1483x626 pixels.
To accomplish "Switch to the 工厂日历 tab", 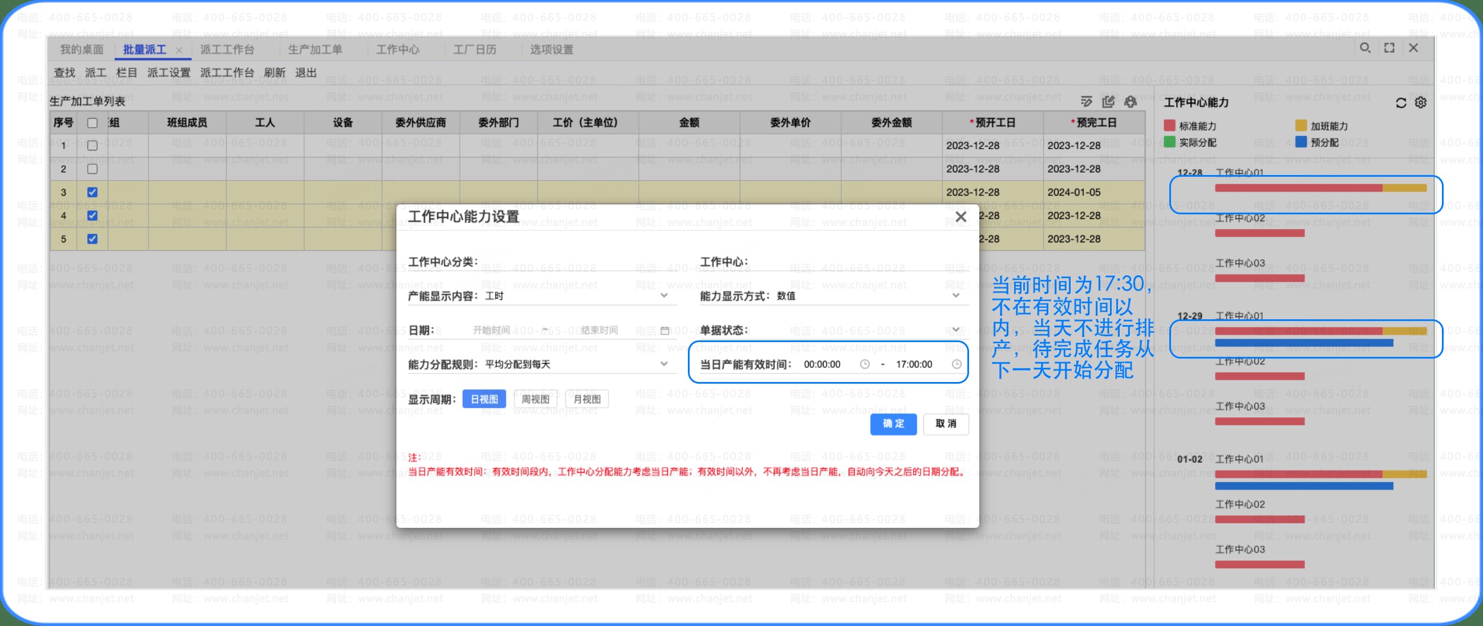I will point(475,50).
